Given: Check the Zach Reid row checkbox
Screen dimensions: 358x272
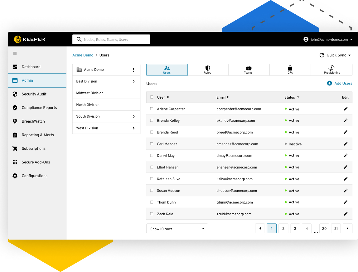Looking at the screenshot, I should pos(152,214).
